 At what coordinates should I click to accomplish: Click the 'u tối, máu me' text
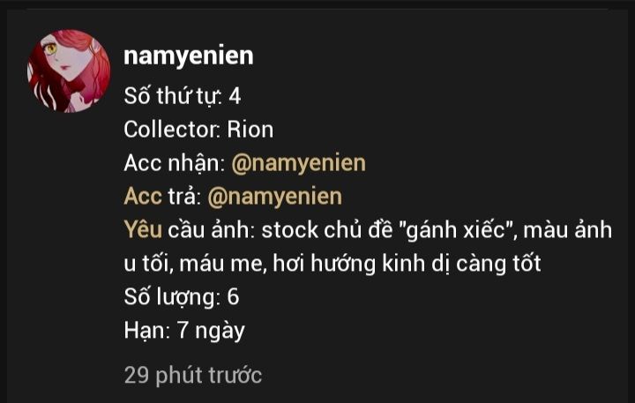196,264
